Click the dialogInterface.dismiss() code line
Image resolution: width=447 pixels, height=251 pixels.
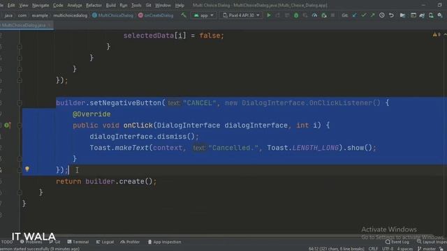(145, 137)
